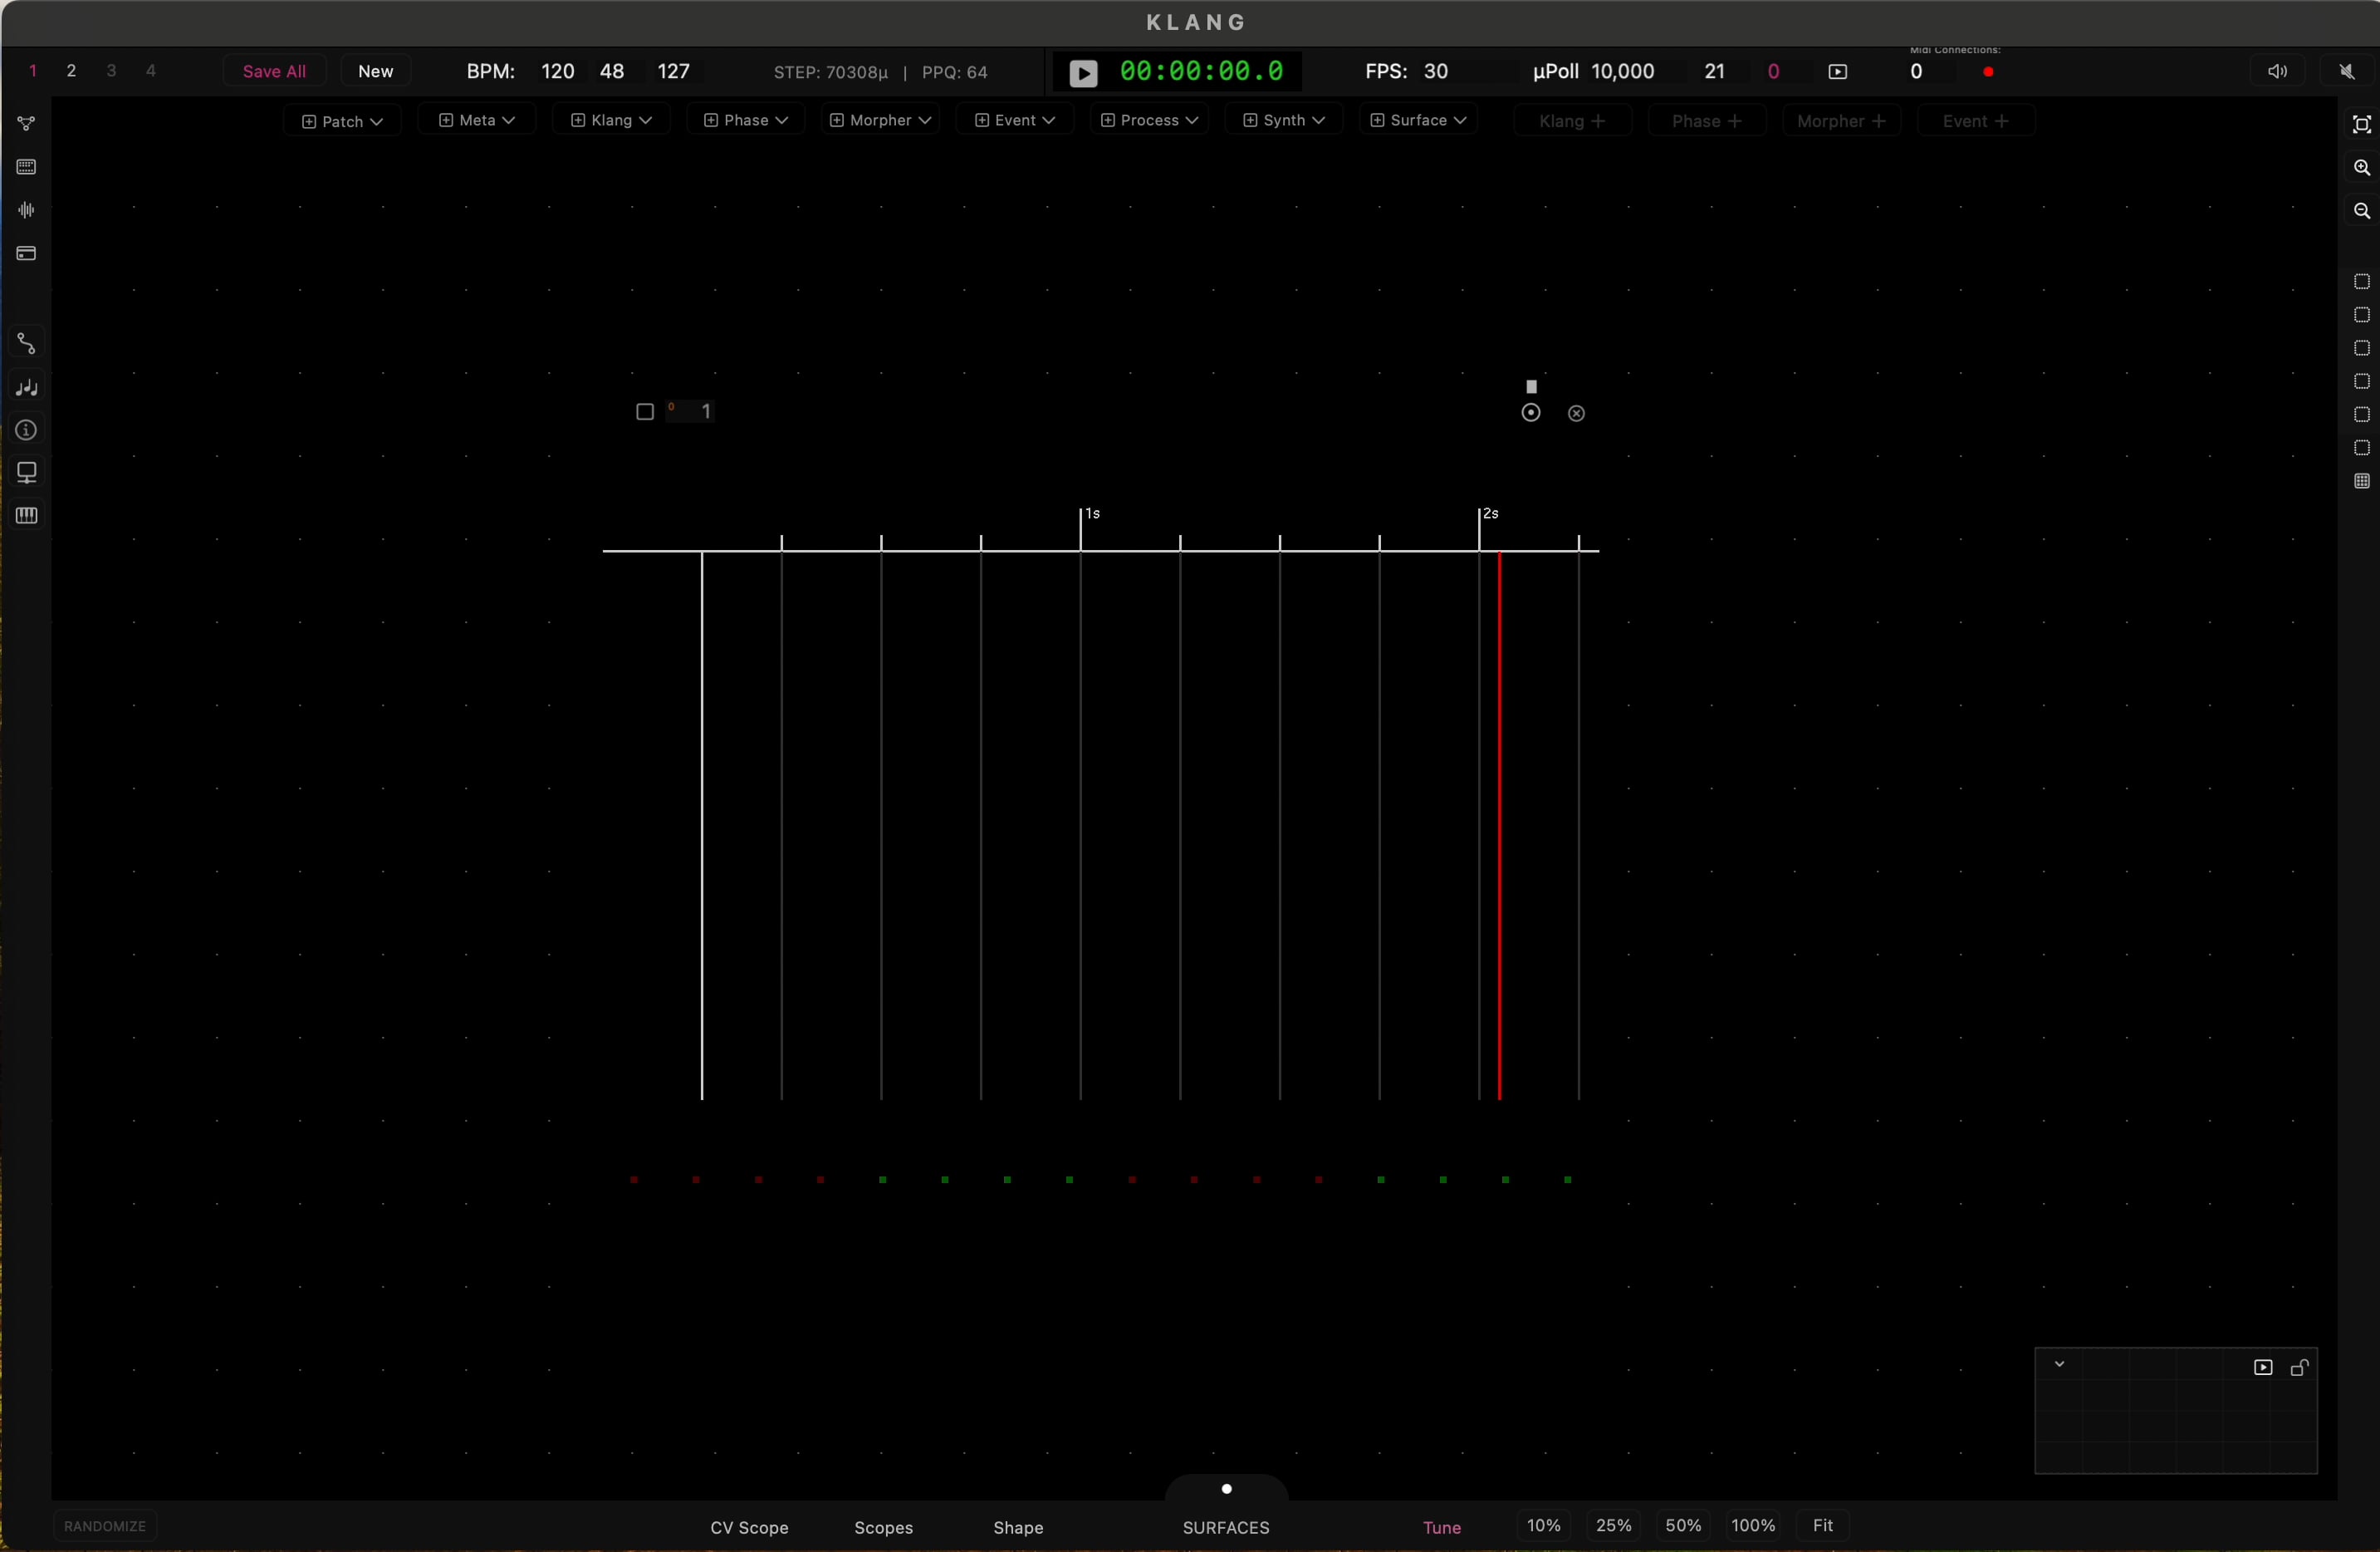Click the Morpher + add button

(x=1841, y=121)
